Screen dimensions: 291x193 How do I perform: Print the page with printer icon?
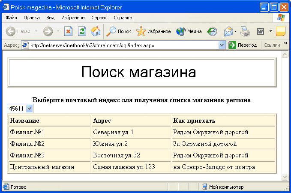coord(245,31)
